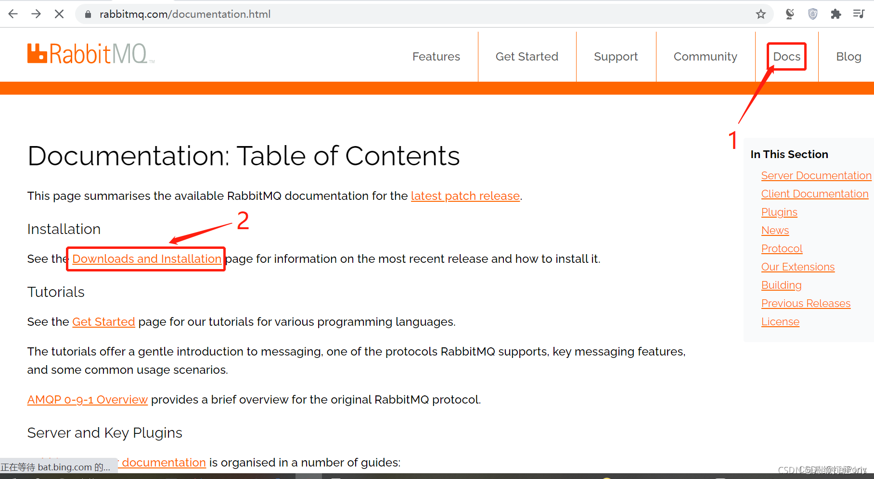Stop page loading with the X button
The image size is (874, 479).
[x=59, y=14]
